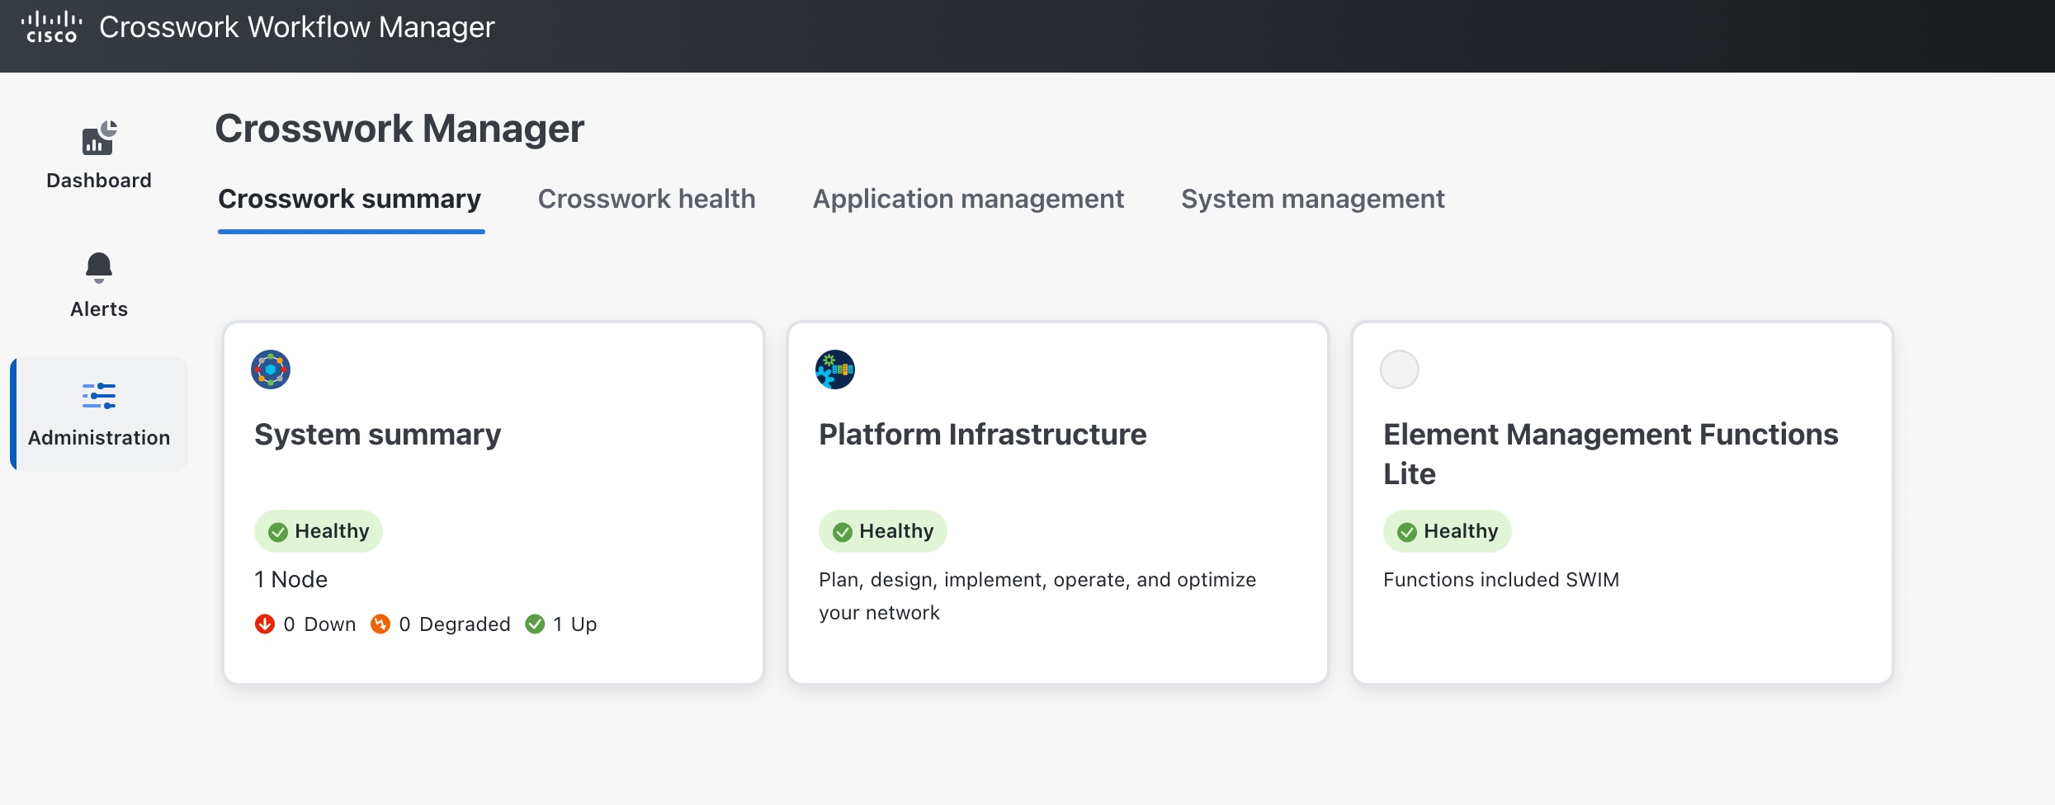Viewport: 2055px width, 805px height.
Task: Click the green Up status icon
Action: point(535,624)
